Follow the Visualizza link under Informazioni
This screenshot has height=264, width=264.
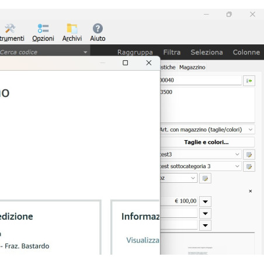[143, 240]
